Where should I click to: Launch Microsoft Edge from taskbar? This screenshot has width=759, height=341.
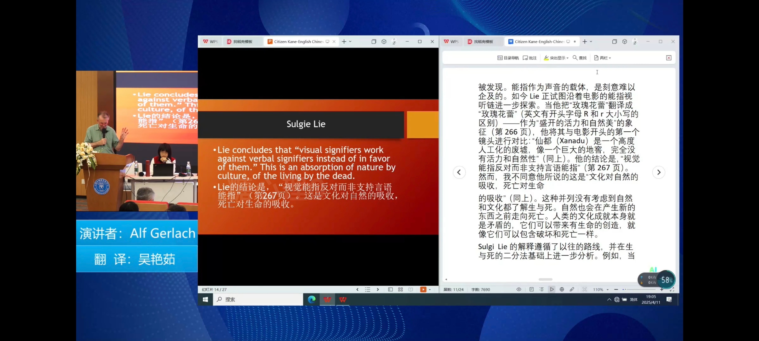tap(311, 300)
